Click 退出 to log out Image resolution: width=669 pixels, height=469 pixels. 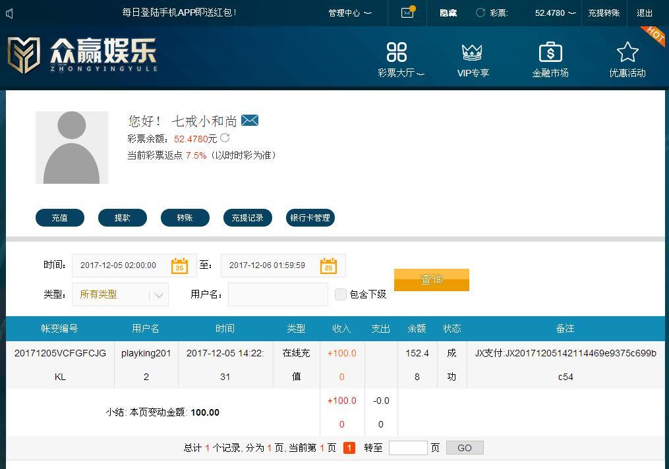coord(644,13)
